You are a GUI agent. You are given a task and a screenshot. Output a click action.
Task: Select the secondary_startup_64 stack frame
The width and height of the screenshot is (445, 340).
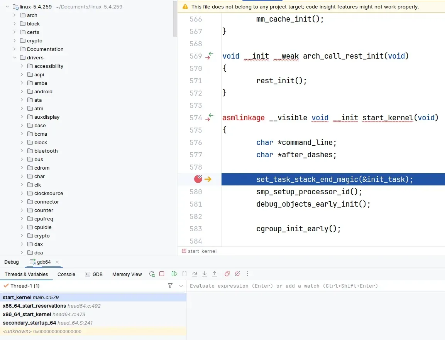(93, 323)
